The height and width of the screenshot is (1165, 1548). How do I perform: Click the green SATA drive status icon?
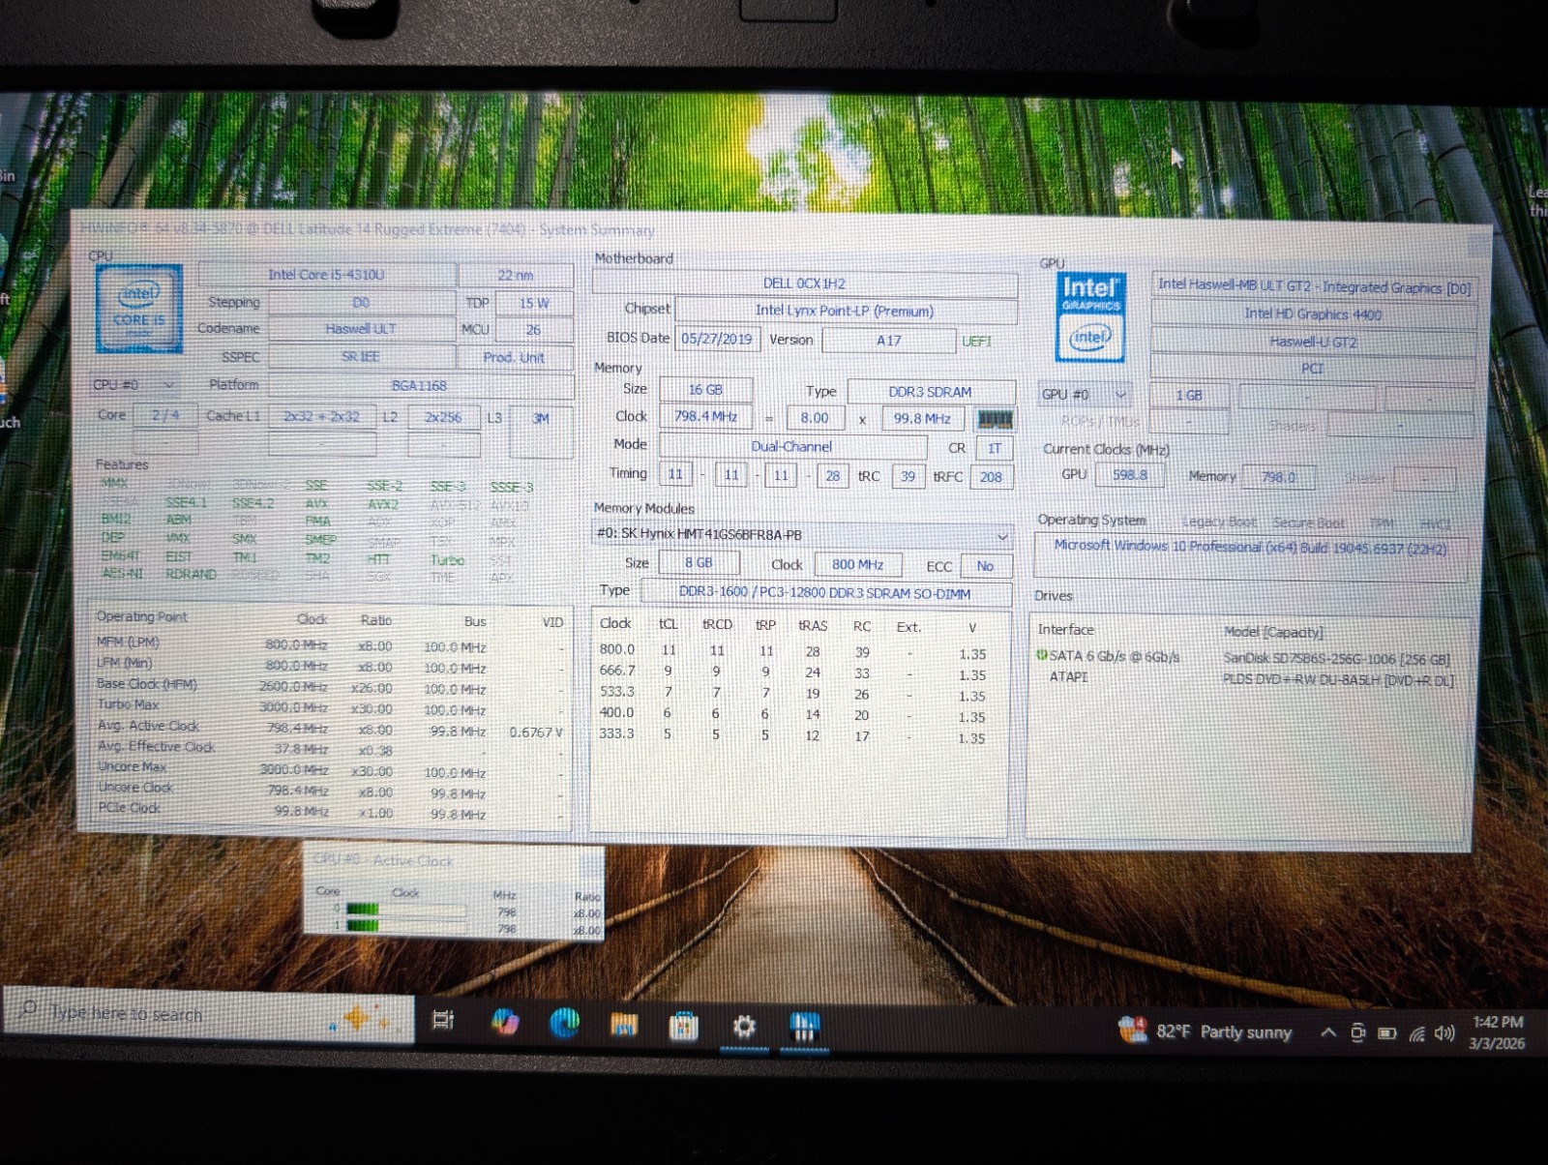tap(1042, 655)
